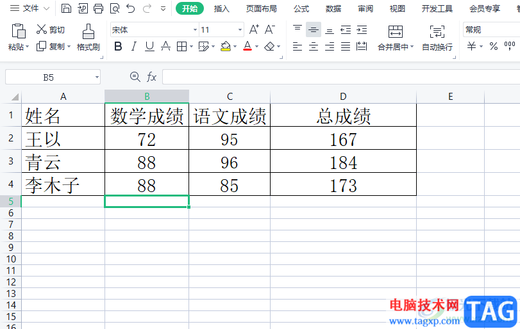The width and height of the screenshot is (520, 329).
Task: Justify text alignment icon
Action: (346, 46)
